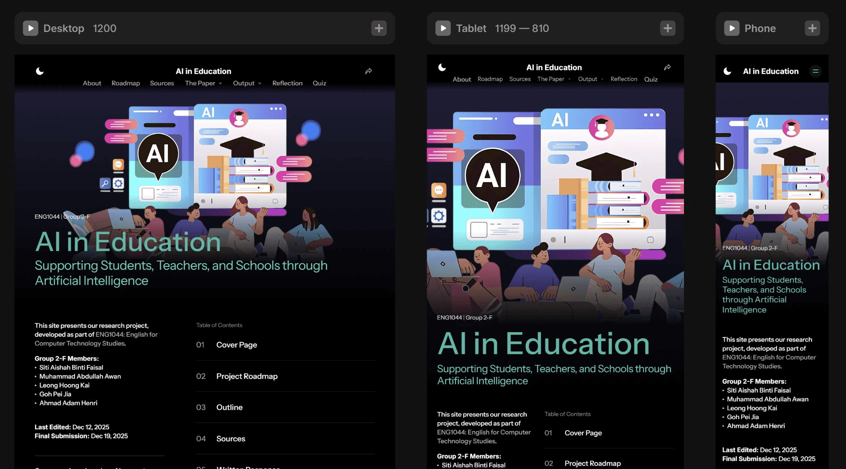Toggle dark mode moon in Phone preview
Viewport: 846px width, 469px height.
(727, 71)
